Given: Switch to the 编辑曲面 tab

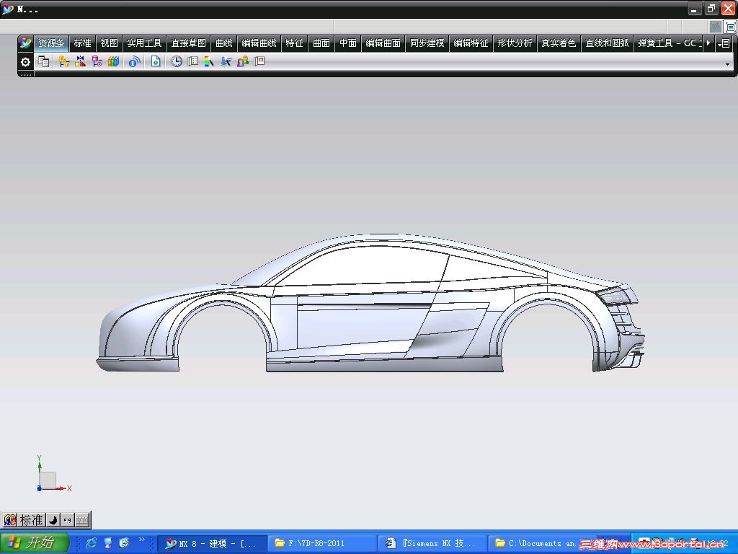Looking at the screenshot, I should pyautogui.click(x=383, y=43).
